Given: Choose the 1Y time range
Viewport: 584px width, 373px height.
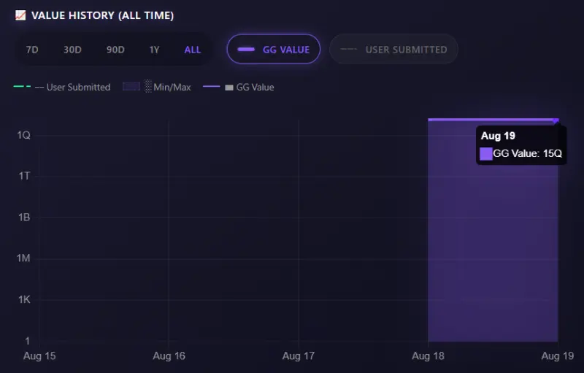Looking at the screenshot, I should coord(154,50).
